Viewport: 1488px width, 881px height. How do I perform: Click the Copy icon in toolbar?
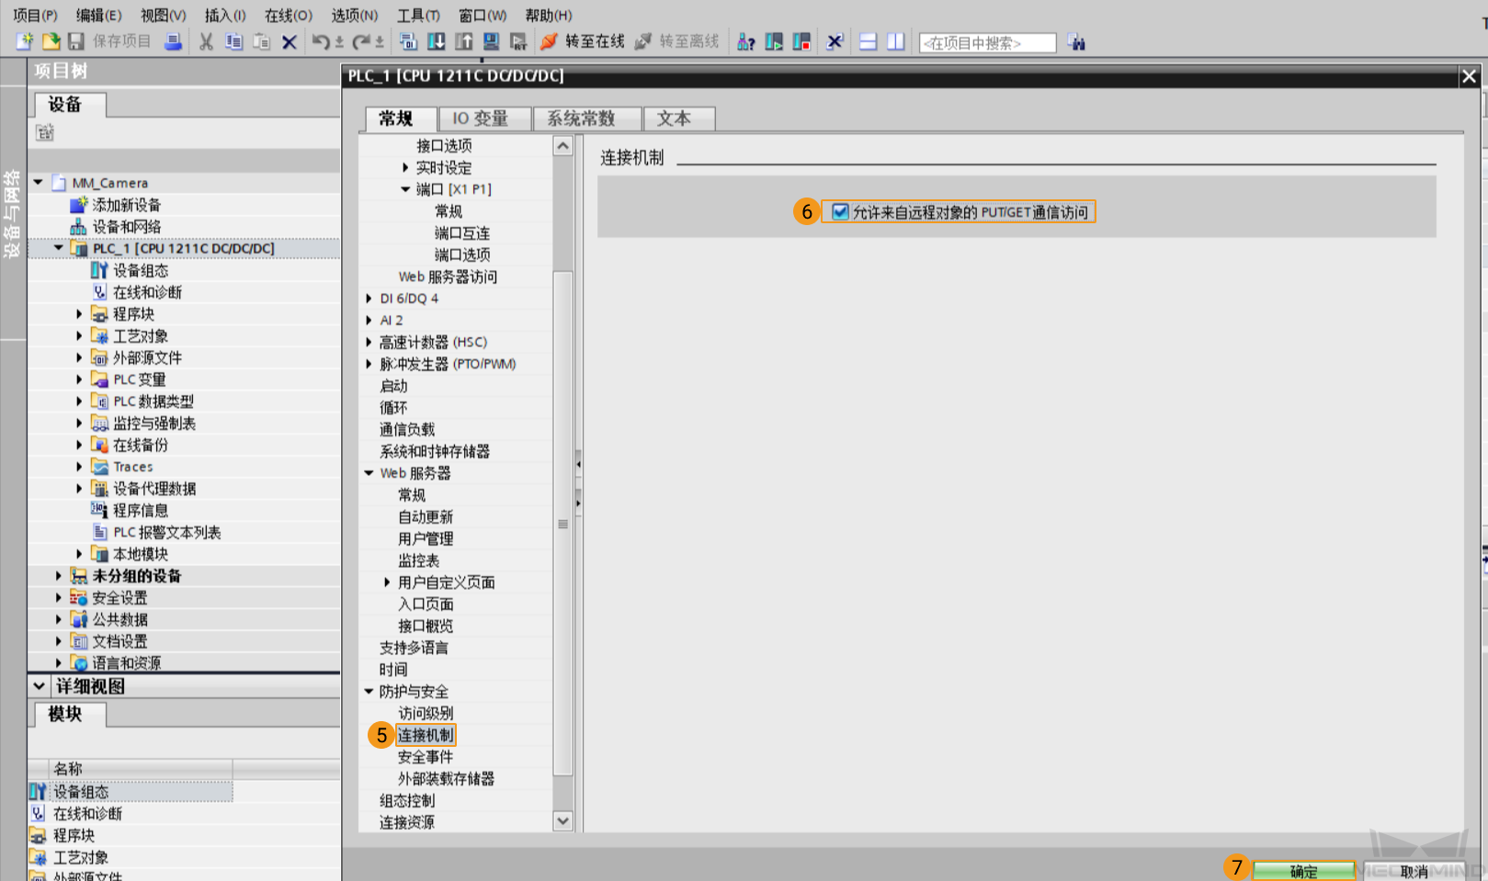point(233,41)
